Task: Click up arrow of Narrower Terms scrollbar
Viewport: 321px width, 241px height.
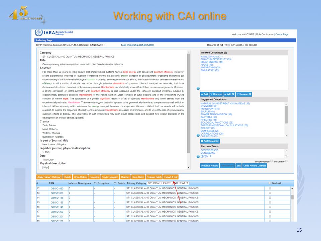Action: [286, 151]
